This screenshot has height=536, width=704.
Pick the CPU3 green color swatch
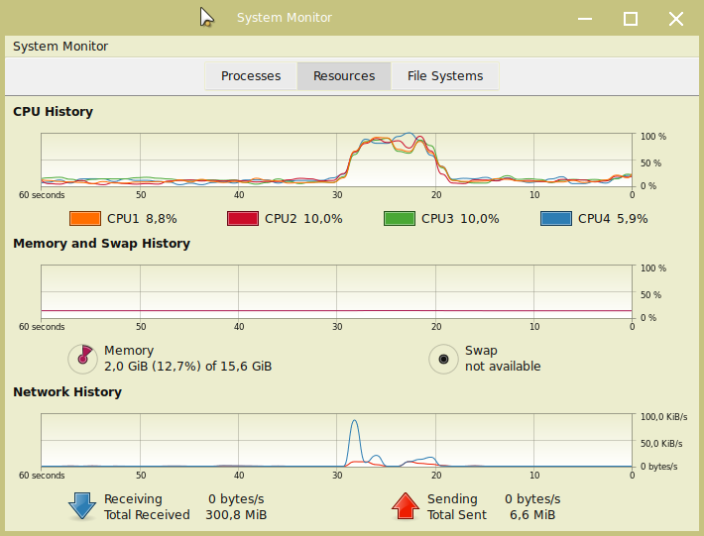click(x=400, y=218)
